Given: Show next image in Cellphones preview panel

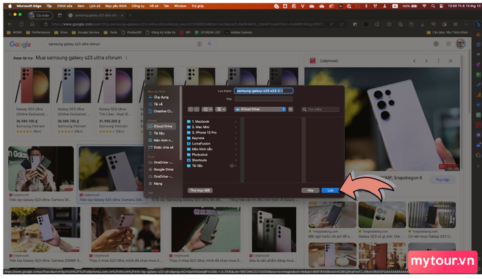Looking at the screenshot, I should [426, 61].
